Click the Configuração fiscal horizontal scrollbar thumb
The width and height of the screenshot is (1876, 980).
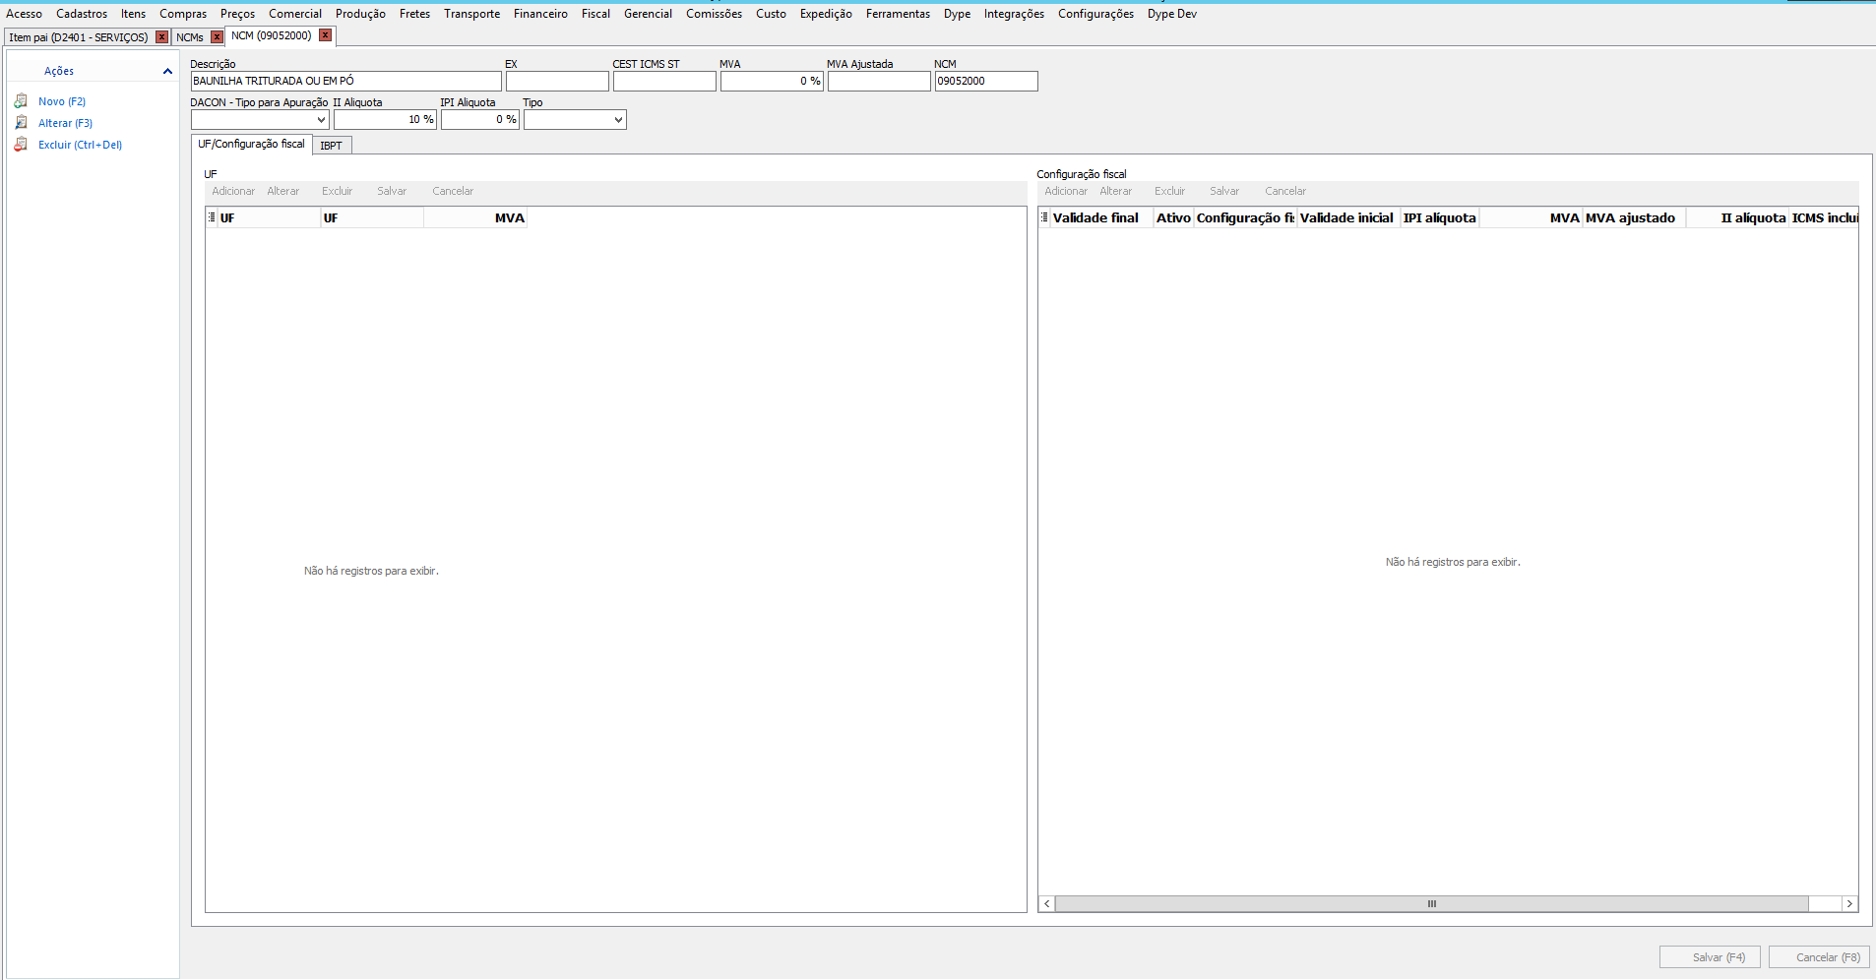1432,904
